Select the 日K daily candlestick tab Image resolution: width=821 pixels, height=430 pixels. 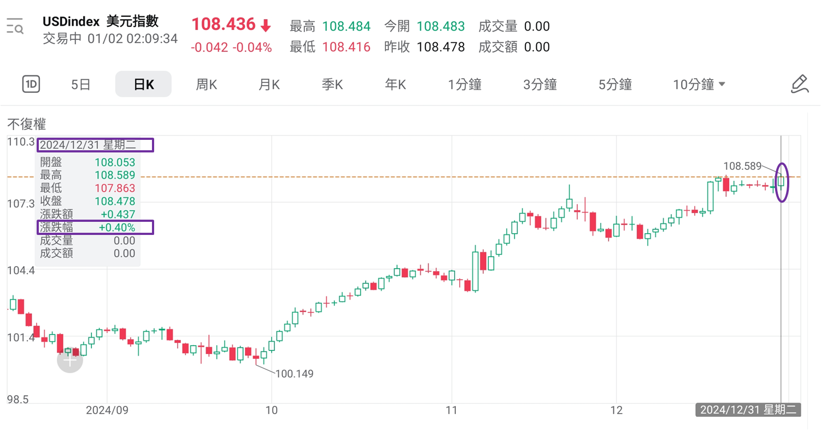(x=143, y=85)
